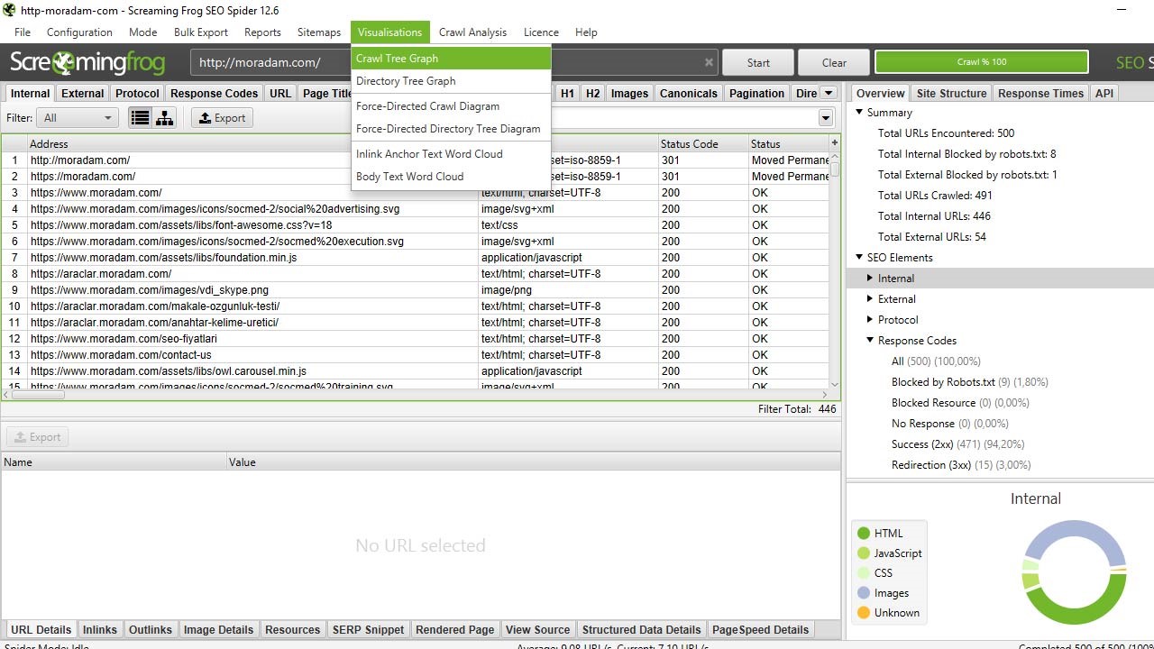
Task: Expand the Internal tree node
Action: click(871, 279)
